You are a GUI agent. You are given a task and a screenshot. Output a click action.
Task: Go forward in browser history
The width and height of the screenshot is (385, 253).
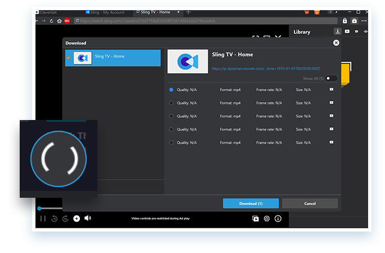[x=43, y=21]
